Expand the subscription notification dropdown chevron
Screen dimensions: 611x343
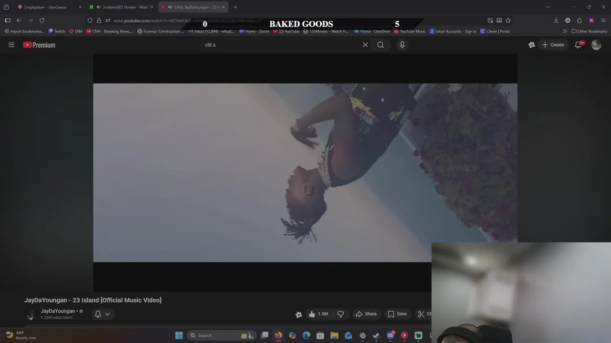(x=107, y=314)
